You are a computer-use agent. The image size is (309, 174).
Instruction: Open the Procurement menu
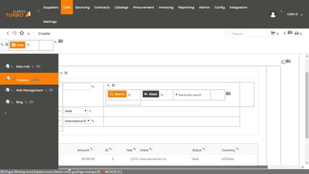point(143,7)
